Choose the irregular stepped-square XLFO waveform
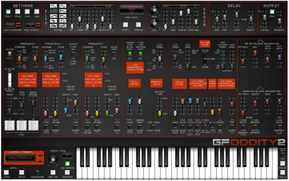The image size is (289, 181). point(63,21)
